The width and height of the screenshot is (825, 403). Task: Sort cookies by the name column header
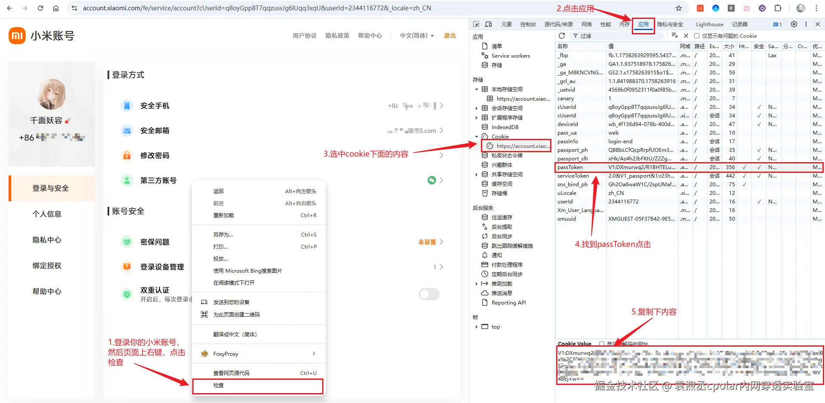point(581,46)
